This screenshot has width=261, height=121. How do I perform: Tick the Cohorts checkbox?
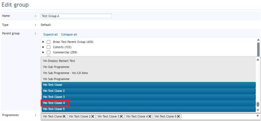click(48, 47)
